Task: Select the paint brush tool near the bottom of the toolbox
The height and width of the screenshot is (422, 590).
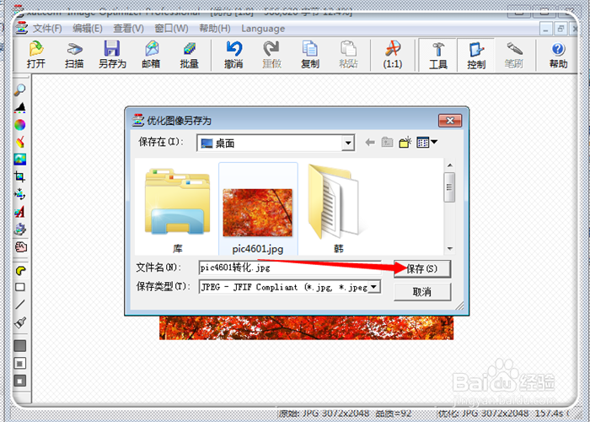Action: 20,322
